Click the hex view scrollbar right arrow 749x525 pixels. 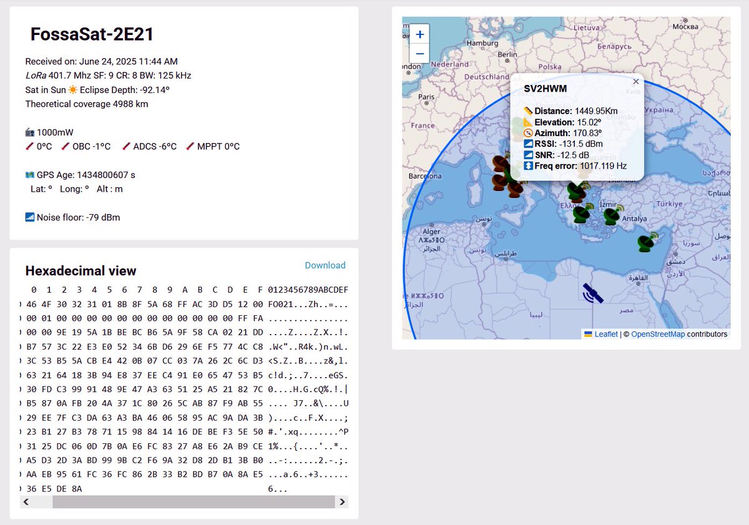click(x=342, y=502)
